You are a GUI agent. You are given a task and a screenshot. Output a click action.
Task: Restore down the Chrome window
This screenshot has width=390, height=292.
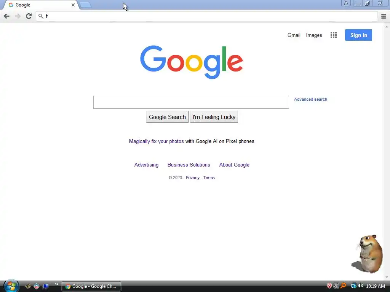(x=367, y=3)
